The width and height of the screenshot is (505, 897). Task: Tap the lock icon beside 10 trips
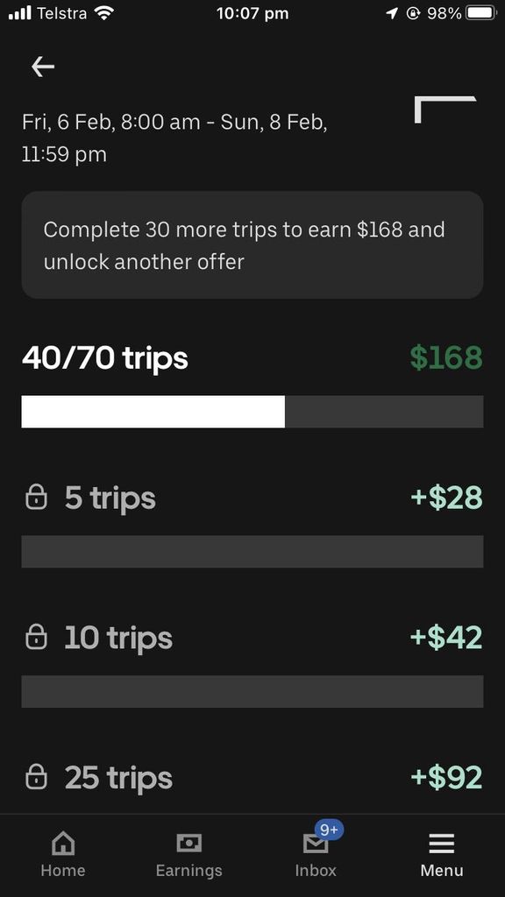click(36, 637)
